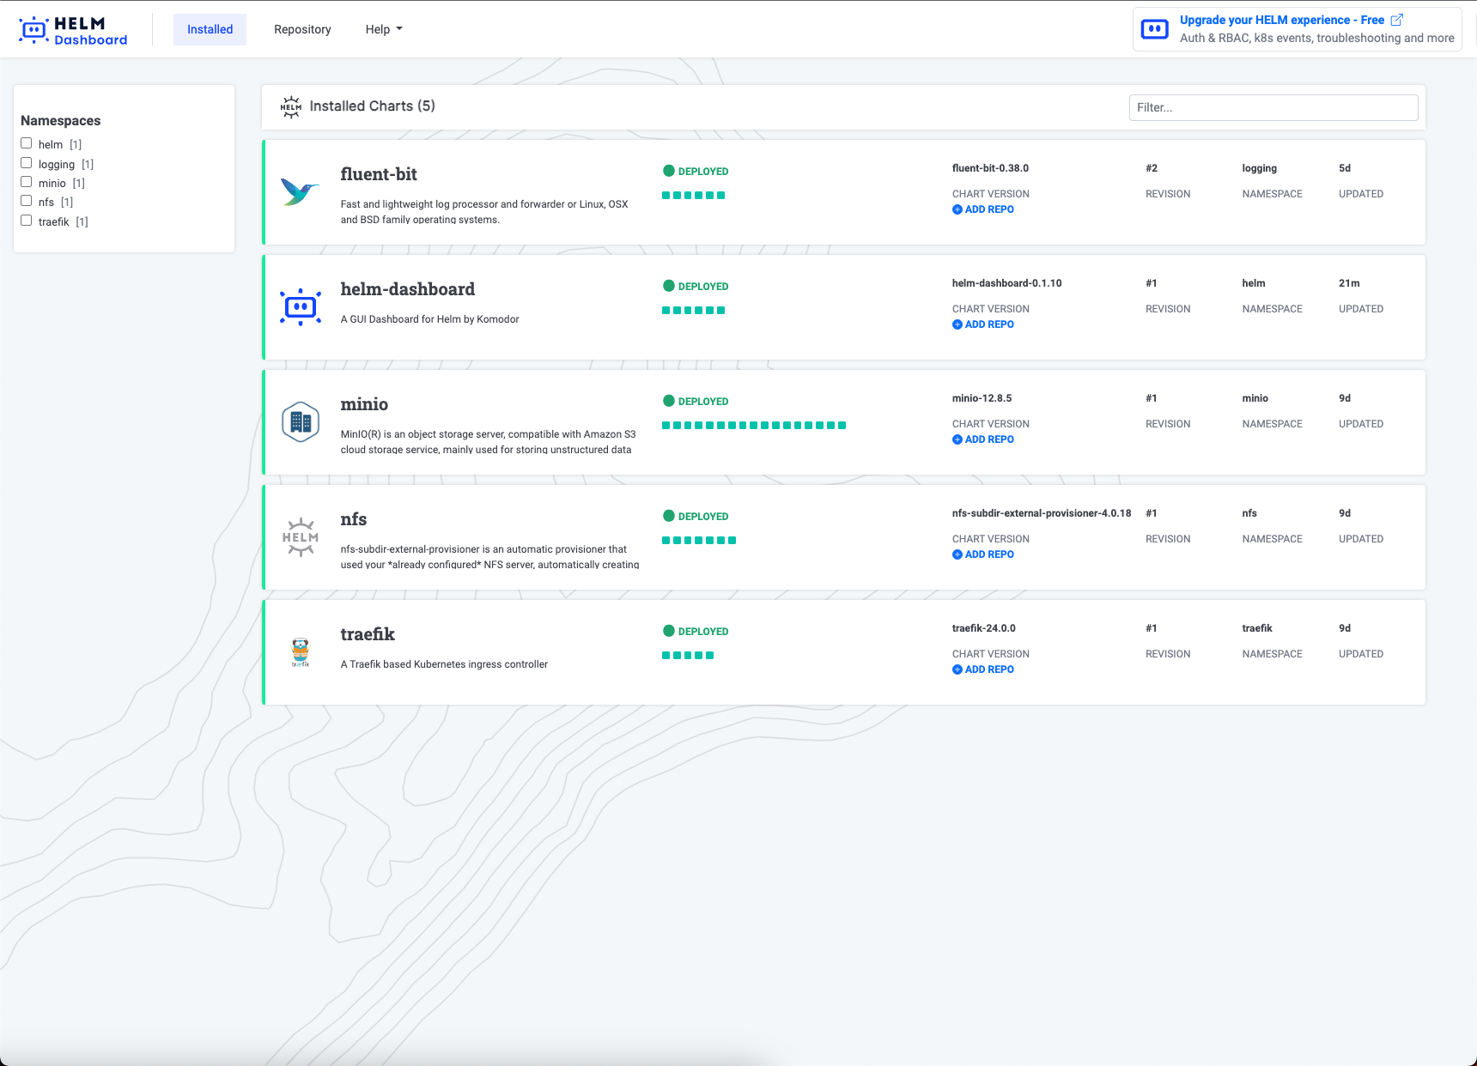This screenshot has height=1066, width=1477.
Task: Click the nfs-subdir-external-provisioner-4.0.18 version text
Action: [x=1042, y=513]
